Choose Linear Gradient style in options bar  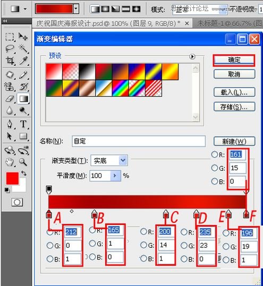95,9
